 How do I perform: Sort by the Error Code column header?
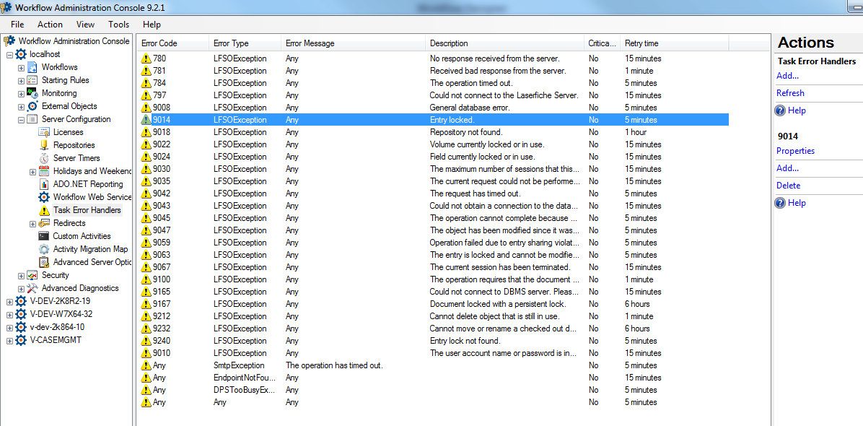click(x=173, y=43)
